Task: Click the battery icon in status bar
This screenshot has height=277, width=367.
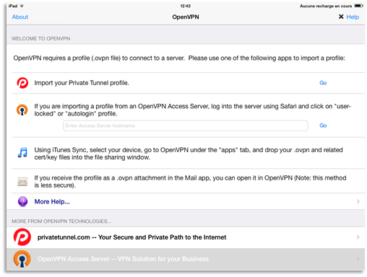Action: pyautogui.click(x=358, y=6)
